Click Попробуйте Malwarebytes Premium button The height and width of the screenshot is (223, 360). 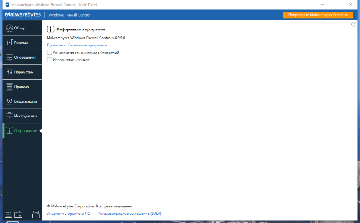318,15
